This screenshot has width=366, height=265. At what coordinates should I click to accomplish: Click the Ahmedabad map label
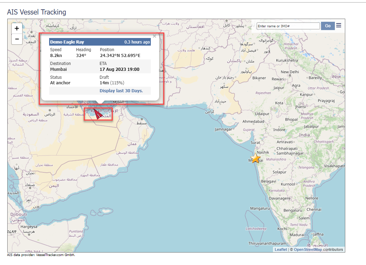(253, 121)
